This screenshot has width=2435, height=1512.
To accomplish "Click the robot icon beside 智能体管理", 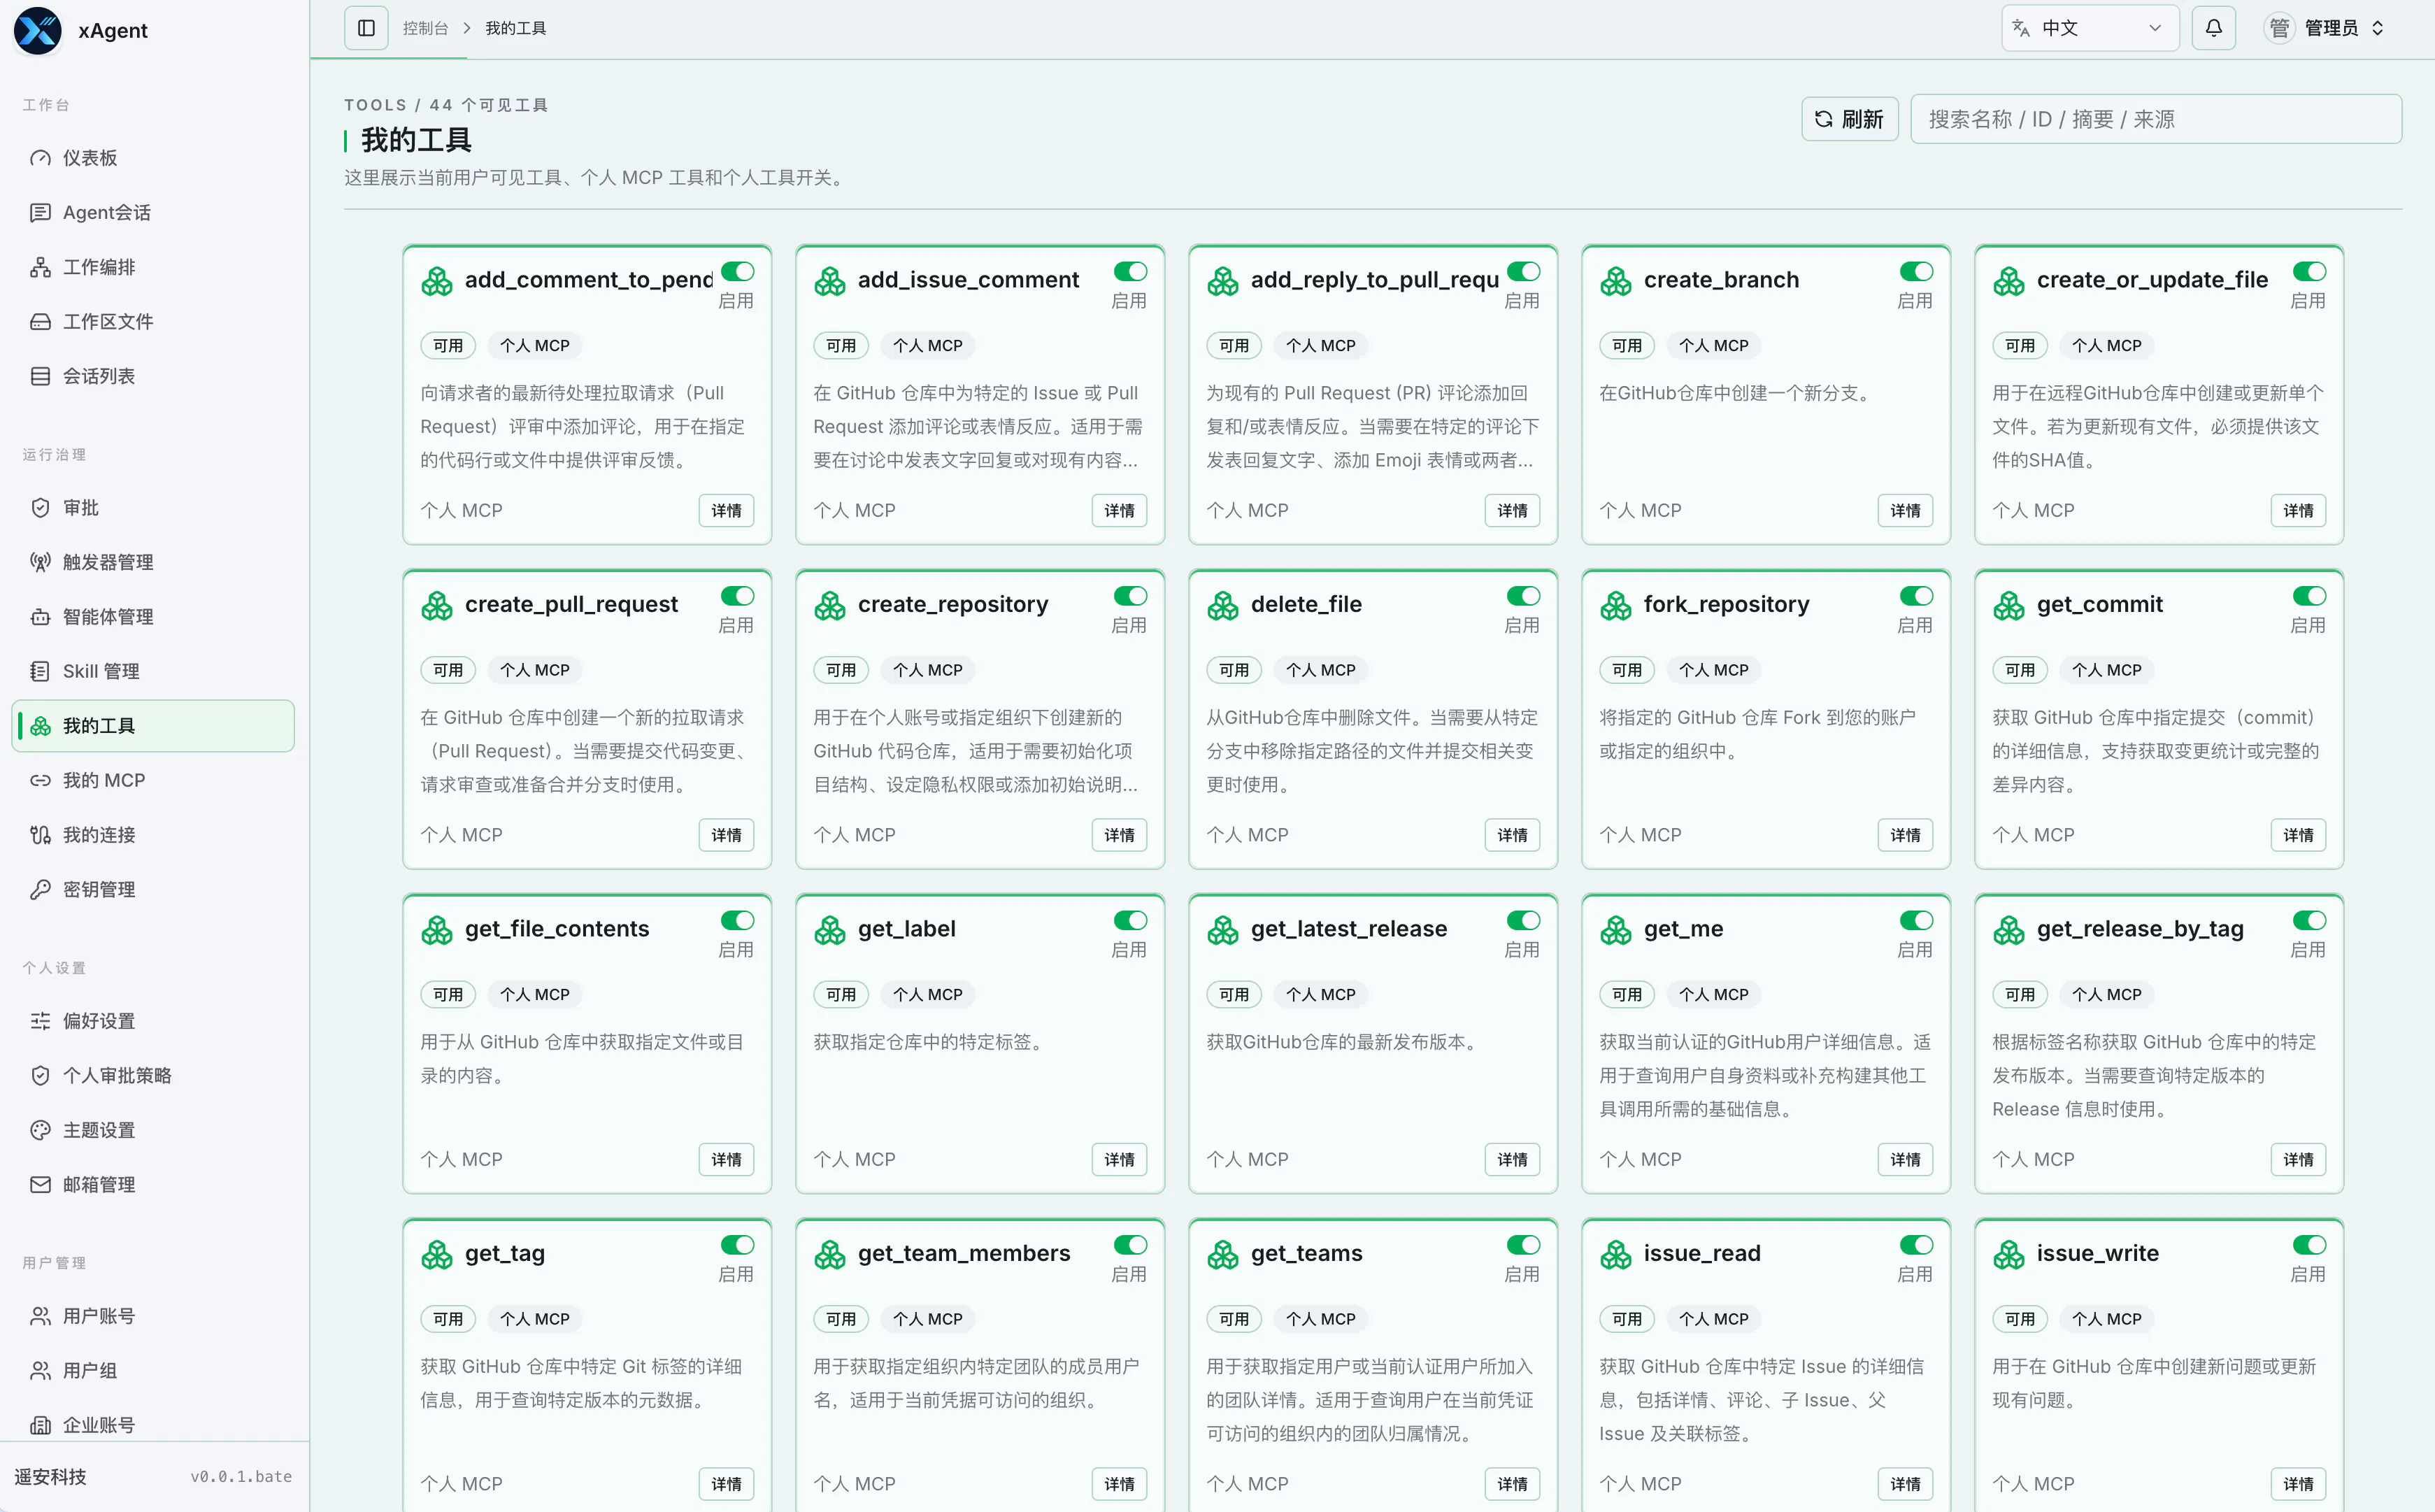I will (x=40, y=617).
